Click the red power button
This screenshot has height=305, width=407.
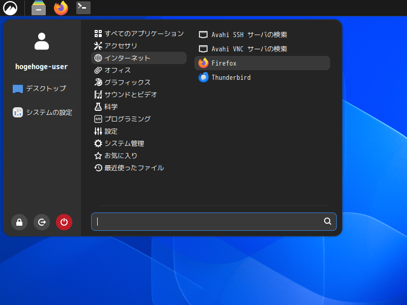pyautogui.click(x=64, y=222)
